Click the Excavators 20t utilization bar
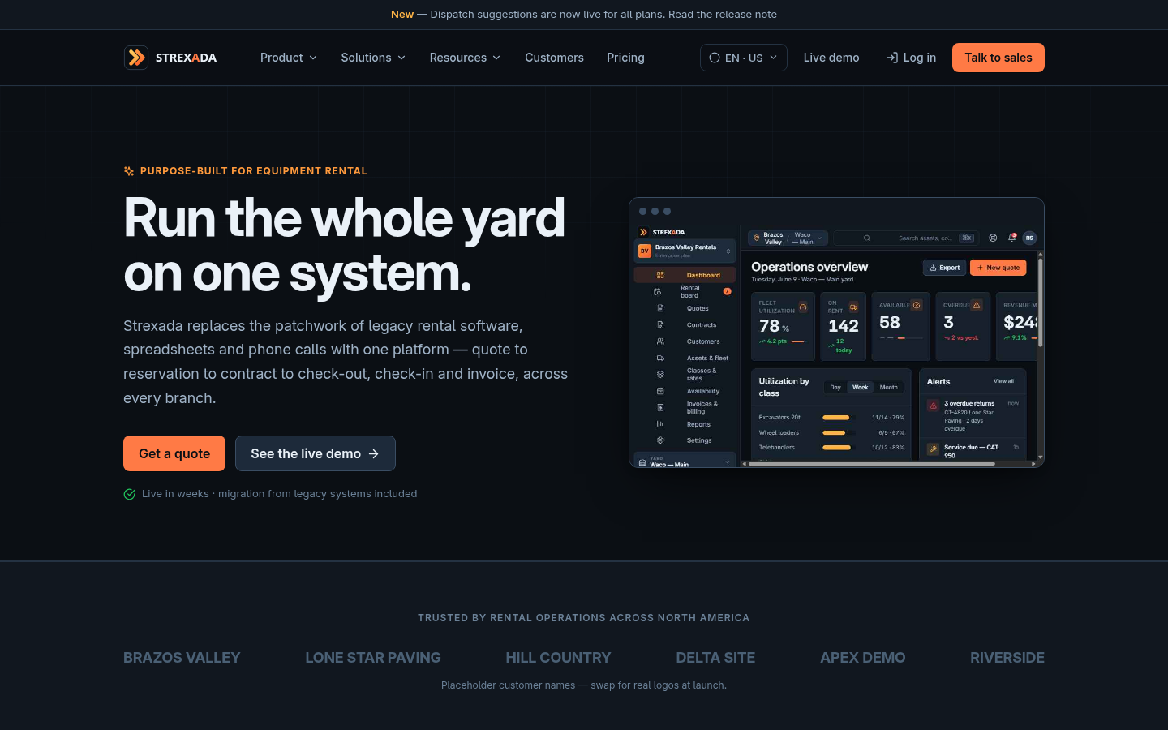The image size is (1168, 730). point(839,418)
